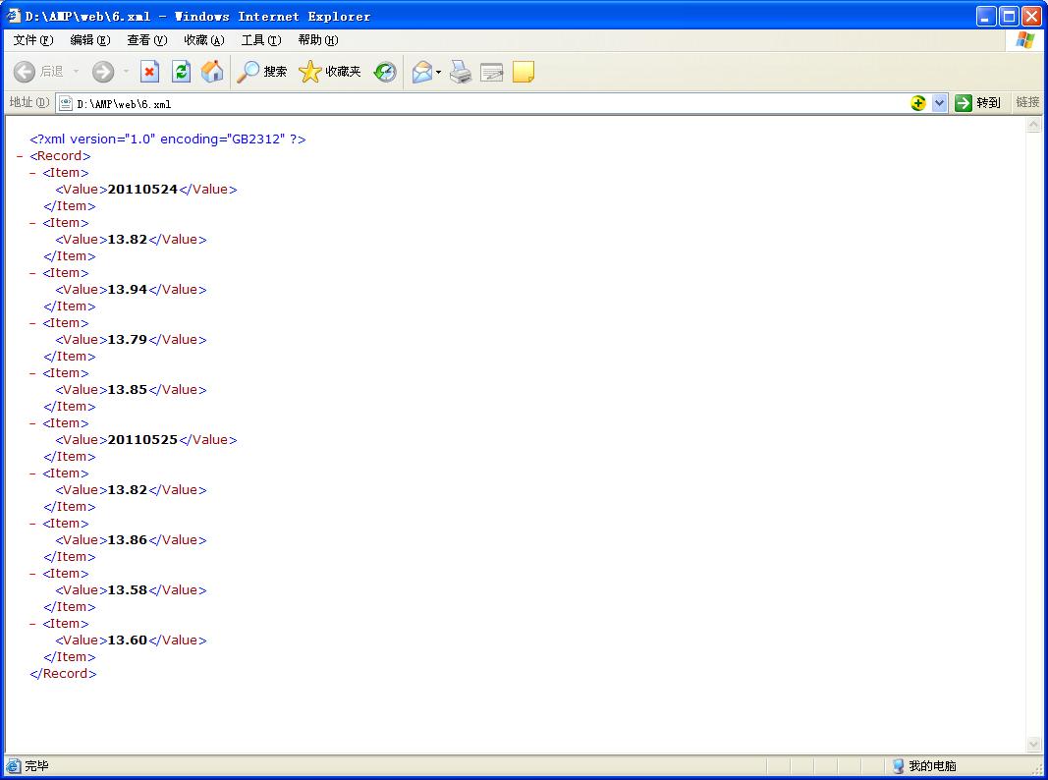Open the 文件(F) menu
The image size is (1048, 780).
coord(33,40)
